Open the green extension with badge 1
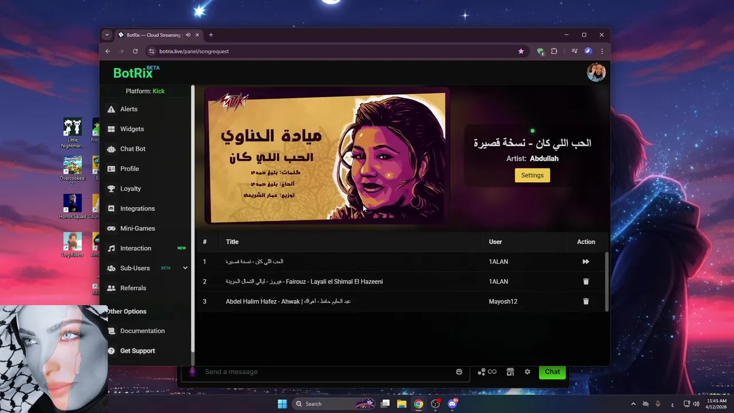 tap(540, 52)
